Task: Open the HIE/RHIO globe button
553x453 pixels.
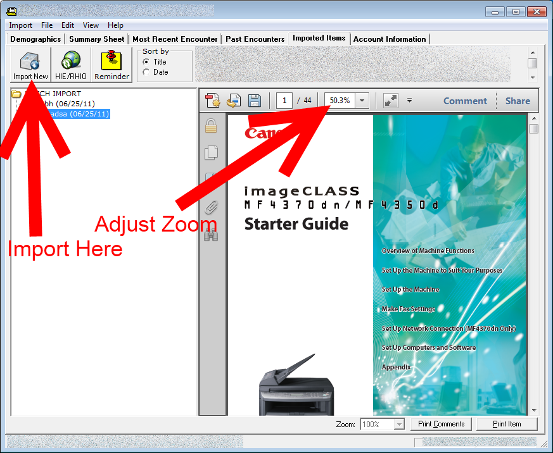Action: click(71, 65)
